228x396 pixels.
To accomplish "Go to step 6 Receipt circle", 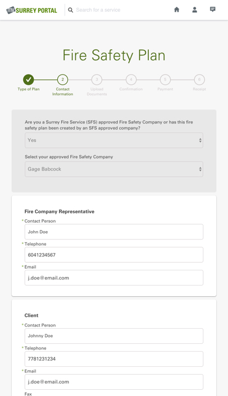I will click(x=199, y=80).
